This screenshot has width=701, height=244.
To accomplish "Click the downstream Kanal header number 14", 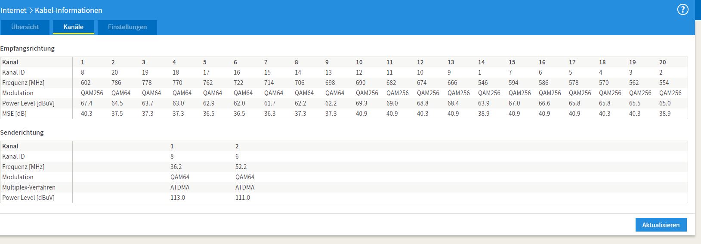I will click(x=482, y=62).
